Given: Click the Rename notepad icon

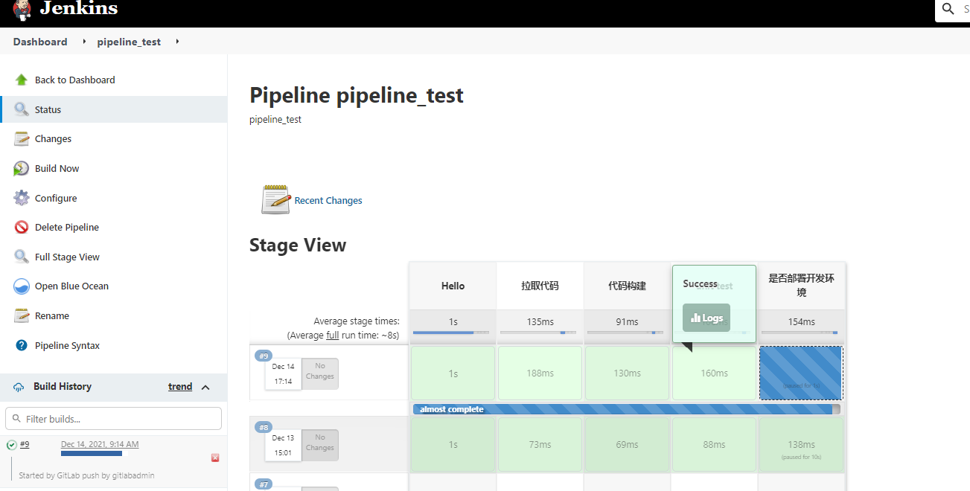Looking at the screenshot, I should (22, 315).
